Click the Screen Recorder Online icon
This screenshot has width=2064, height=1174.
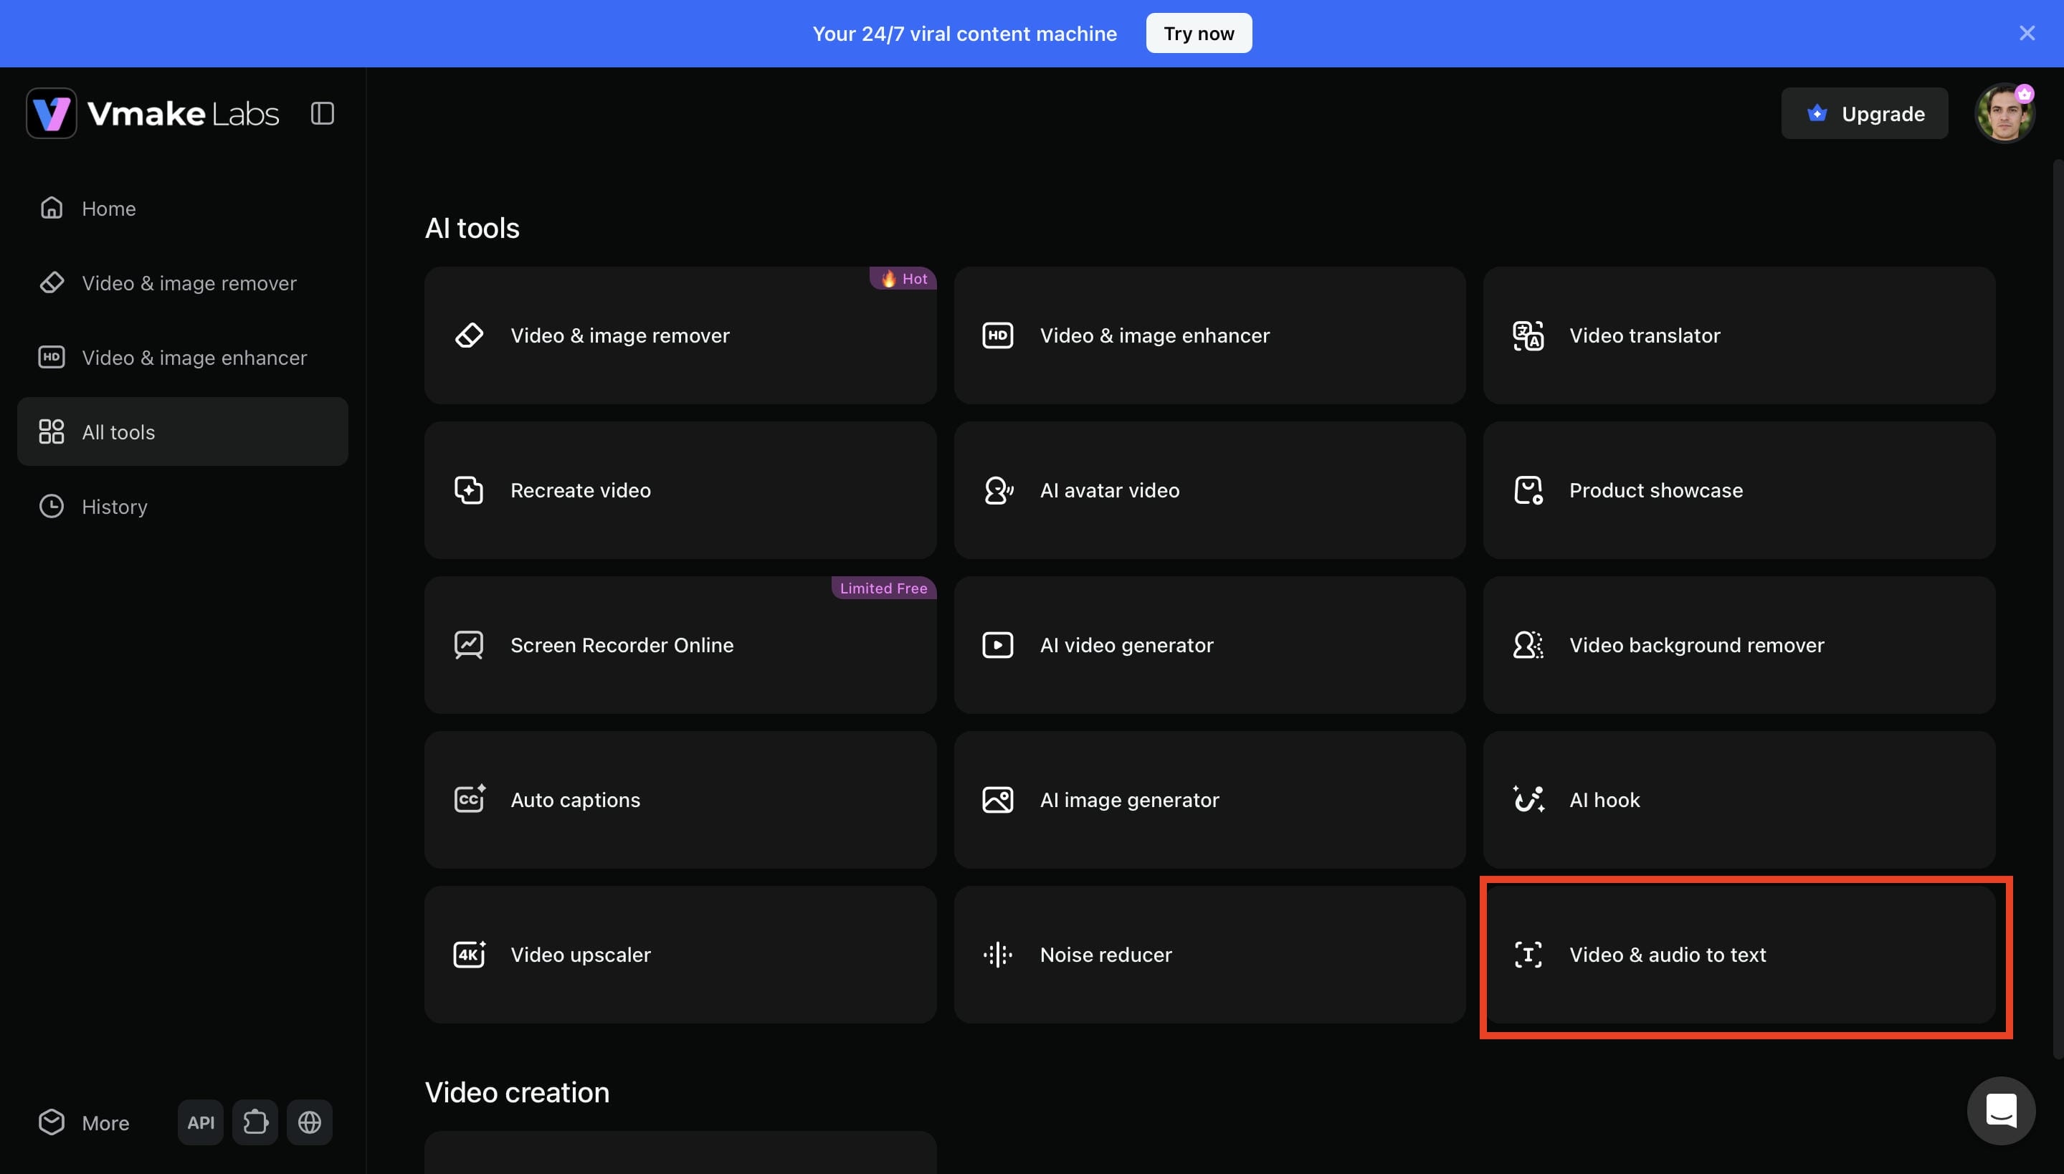tap(470, 645)
